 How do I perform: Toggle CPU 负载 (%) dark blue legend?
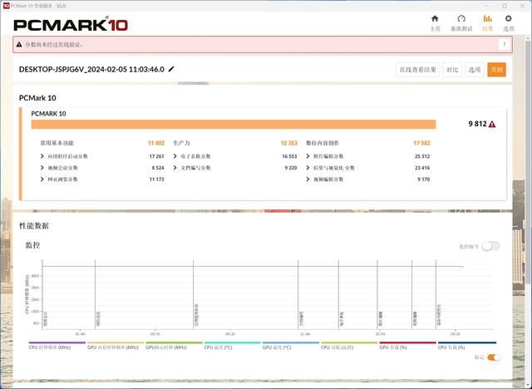click(x=467, y=346)
